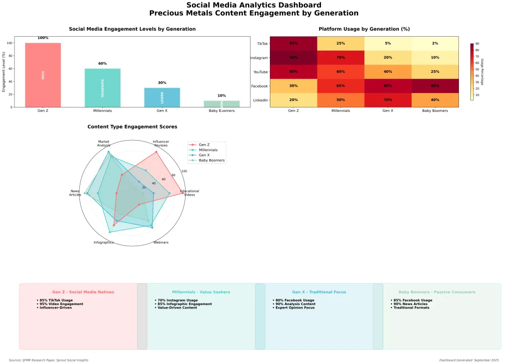
Task: Click the Influencer Reviews radar axis label
Action: click(x=161, y=143)
